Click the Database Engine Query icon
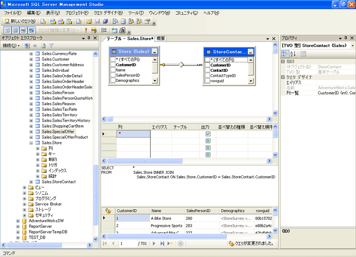 coord(43,21)
